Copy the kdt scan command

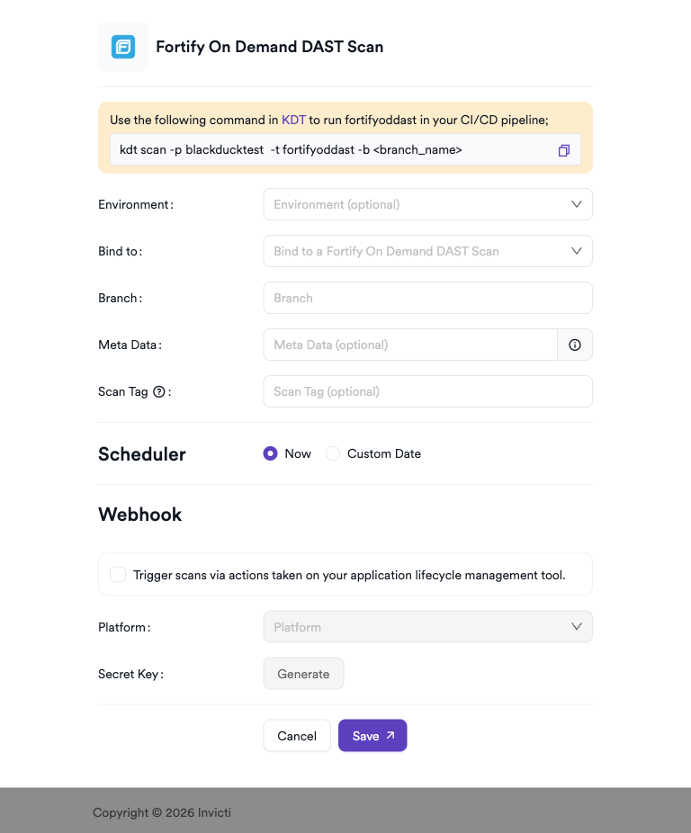pos(564,150)
